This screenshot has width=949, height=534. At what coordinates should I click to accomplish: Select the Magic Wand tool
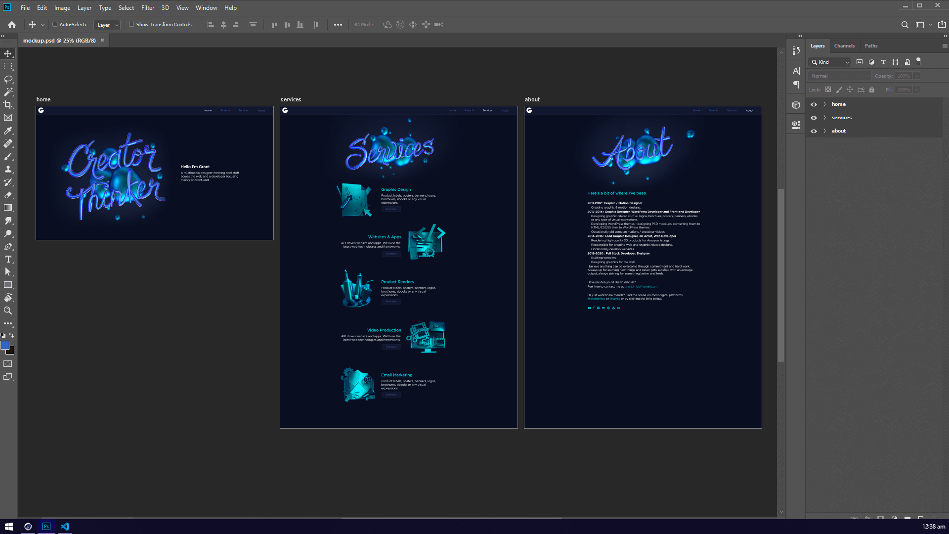coord(8,92)
